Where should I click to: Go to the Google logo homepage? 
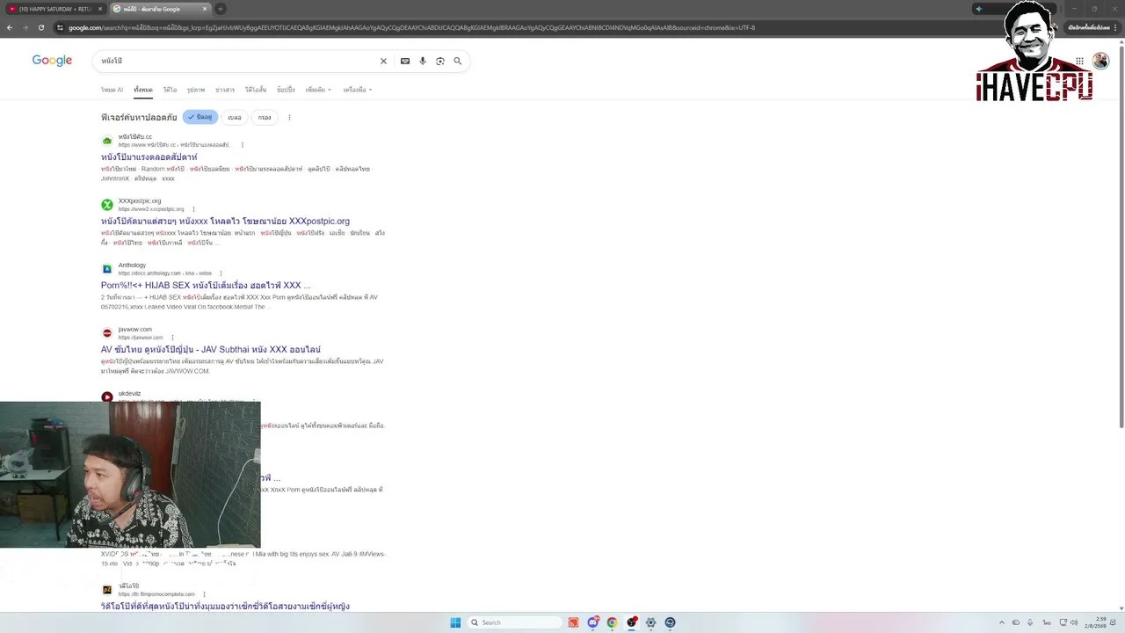point(52,60)
